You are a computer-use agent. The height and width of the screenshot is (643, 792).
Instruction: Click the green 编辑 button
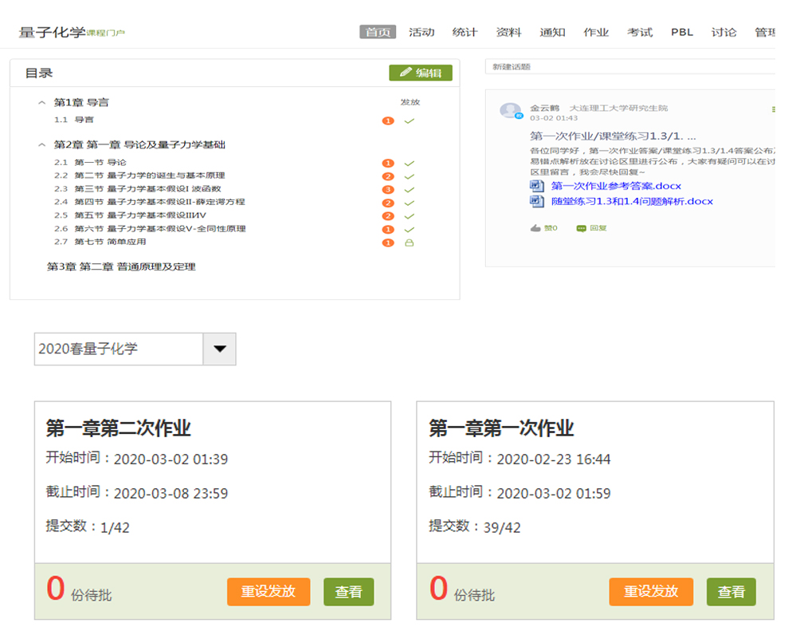point(421,73)
